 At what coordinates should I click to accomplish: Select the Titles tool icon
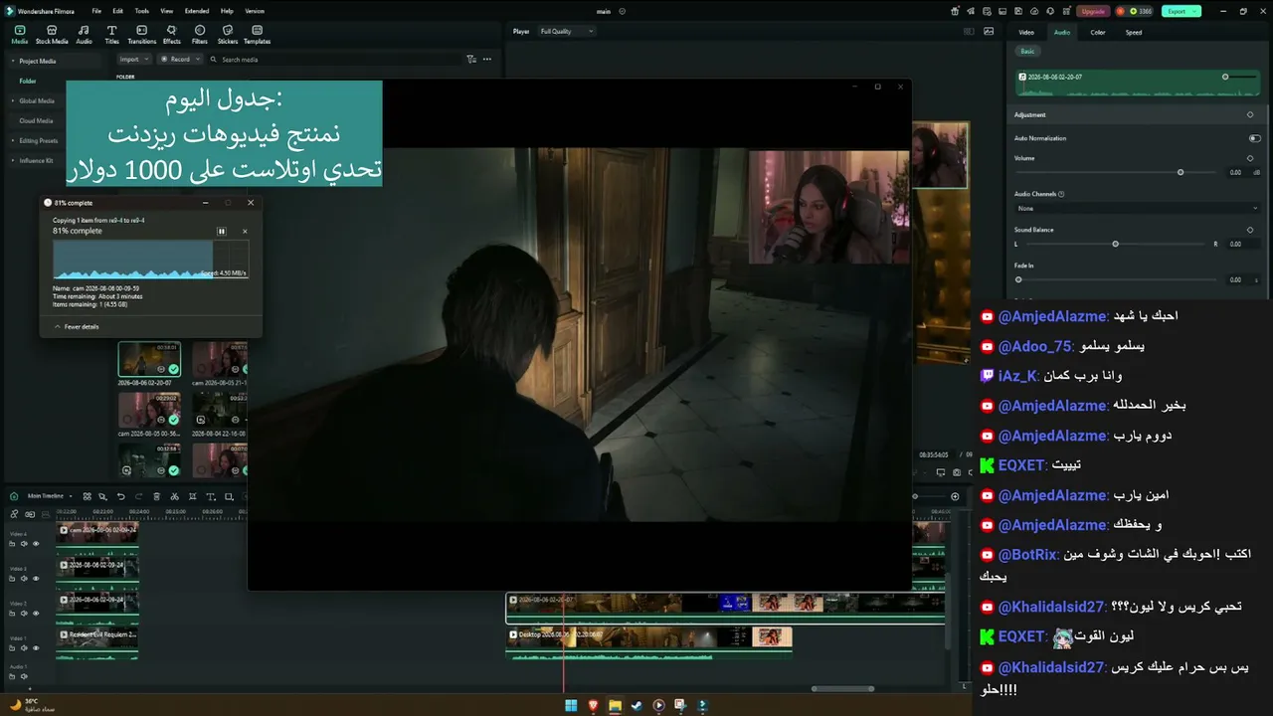click(111, 35)
